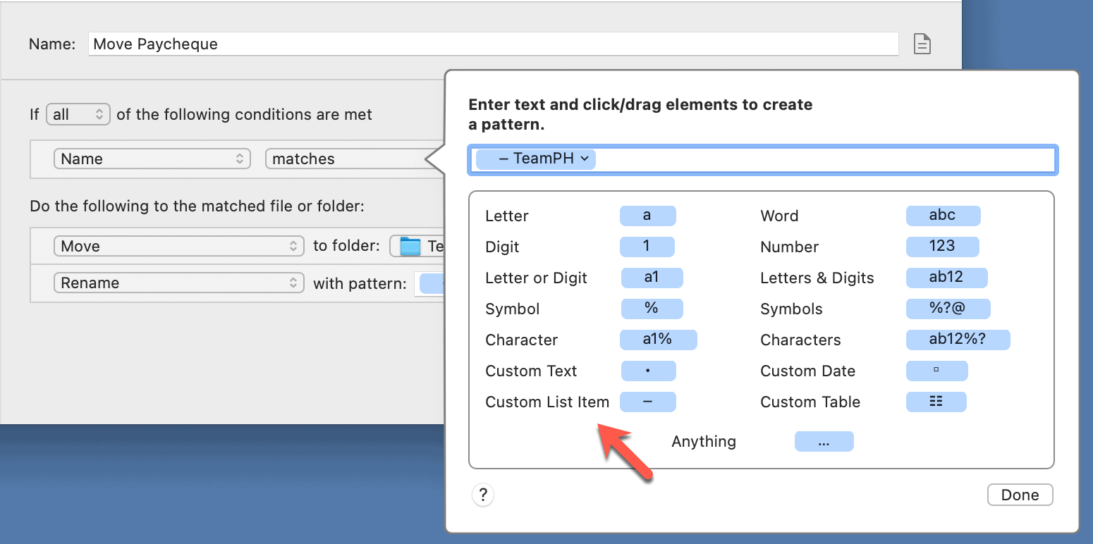Click the rule notes document icon
This screenshot has height=544, width=1093.
pyautogui.click(x=922, y=44)
